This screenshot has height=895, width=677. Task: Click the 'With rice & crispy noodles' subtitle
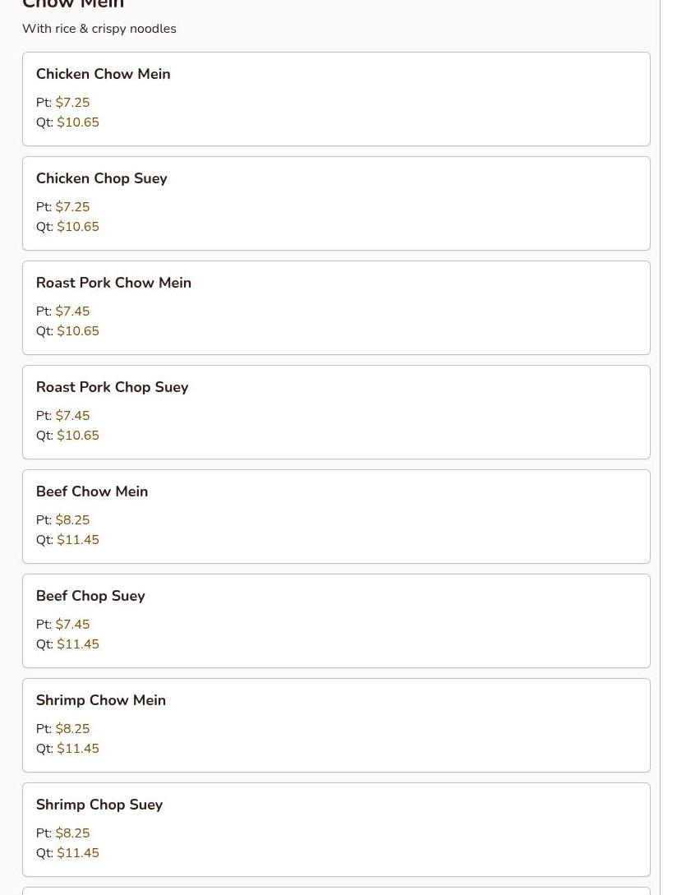point(99,29)
